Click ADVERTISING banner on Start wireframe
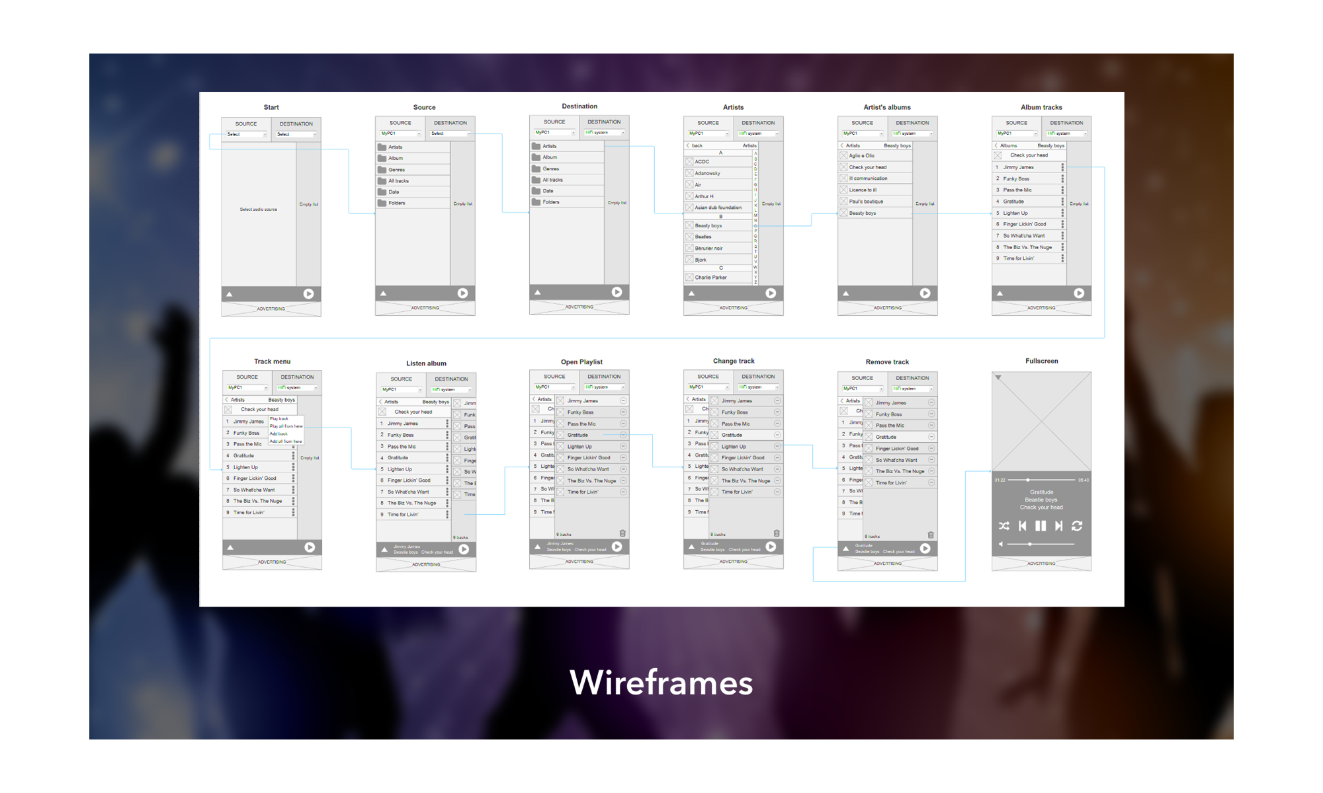Screen dimensions: 1323x793 271,309
